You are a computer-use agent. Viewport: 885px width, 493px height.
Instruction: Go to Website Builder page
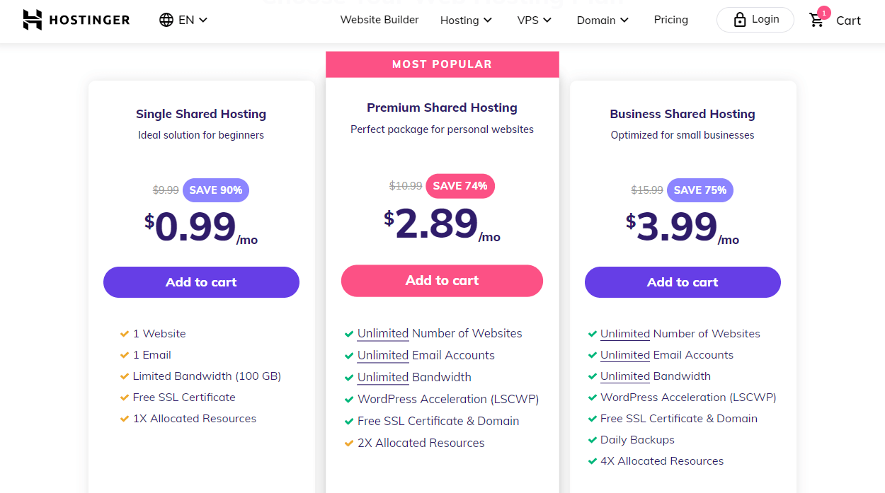tap(379, 20)
